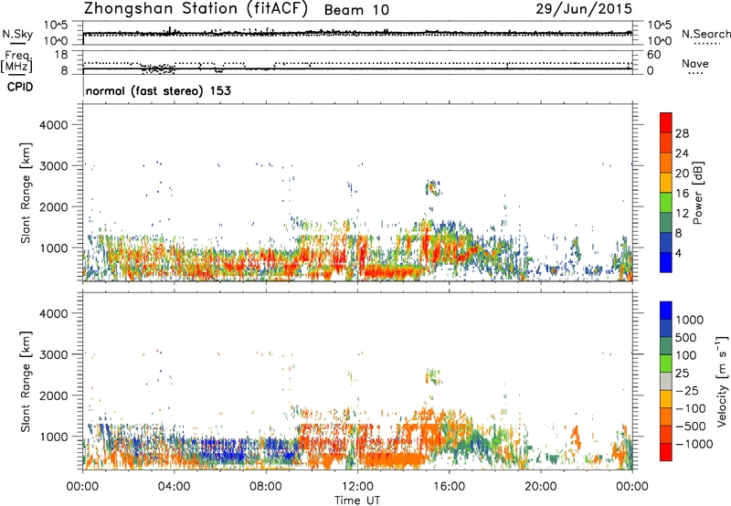Click the red bottom of velocity colorbar
Screen dimensions: 731x506
[x=666, y=452]
